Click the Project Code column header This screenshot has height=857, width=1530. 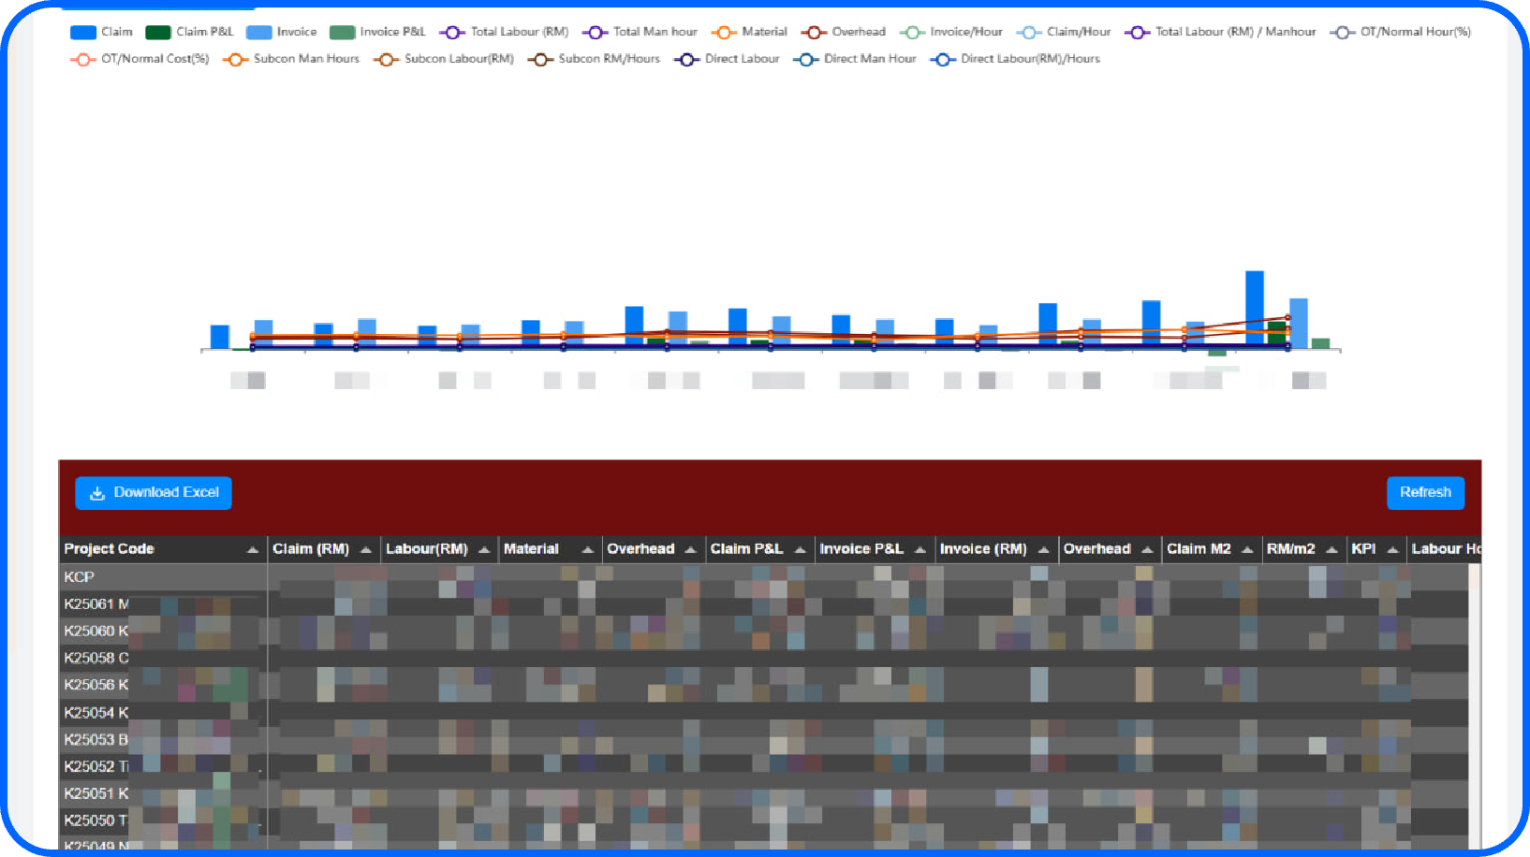pyautogui.click(x=109, y=548)
